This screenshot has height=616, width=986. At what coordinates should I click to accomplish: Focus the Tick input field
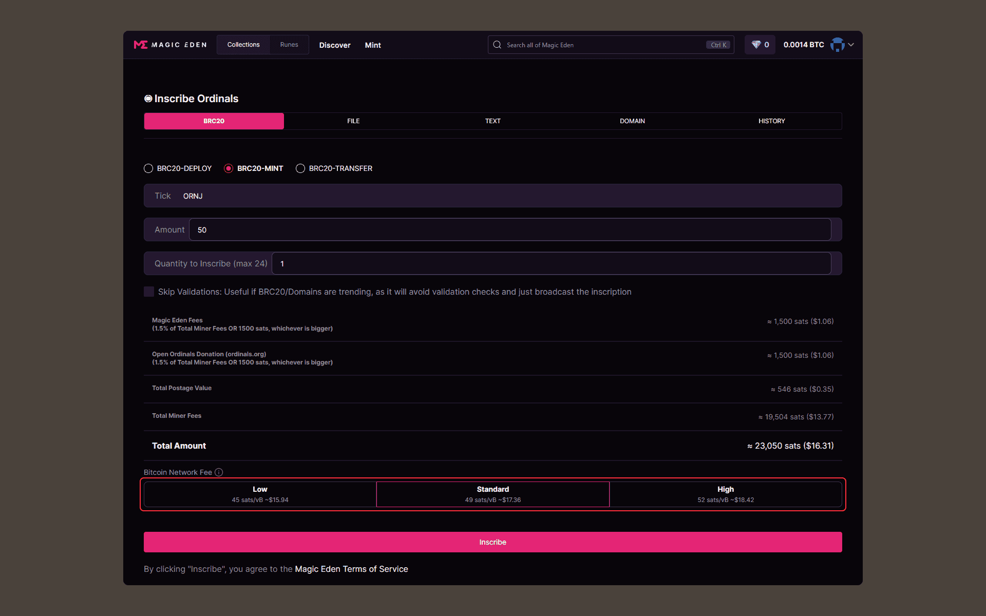(x=493, y=196)
